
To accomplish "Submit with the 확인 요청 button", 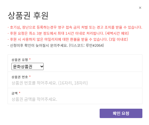I will 121,113.
